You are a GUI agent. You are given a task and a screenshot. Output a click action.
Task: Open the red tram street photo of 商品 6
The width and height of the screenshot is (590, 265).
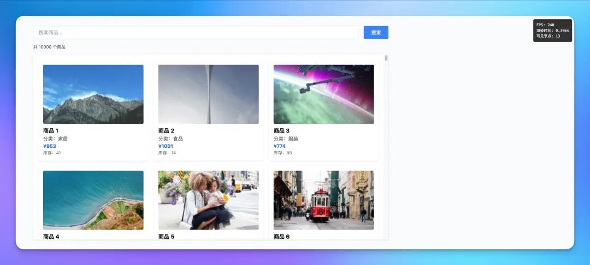(x=323, y=200)
